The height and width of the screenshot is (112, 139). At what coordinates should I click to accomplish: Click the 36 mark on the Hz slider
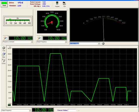[20, 23]
